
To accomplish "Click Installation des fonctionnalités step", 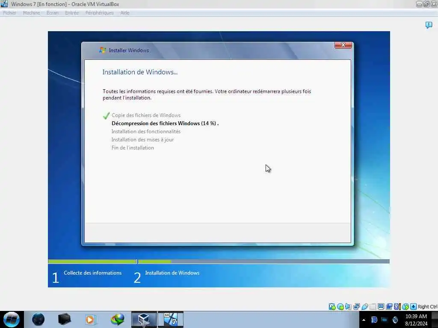I will [x=146, y=132].
